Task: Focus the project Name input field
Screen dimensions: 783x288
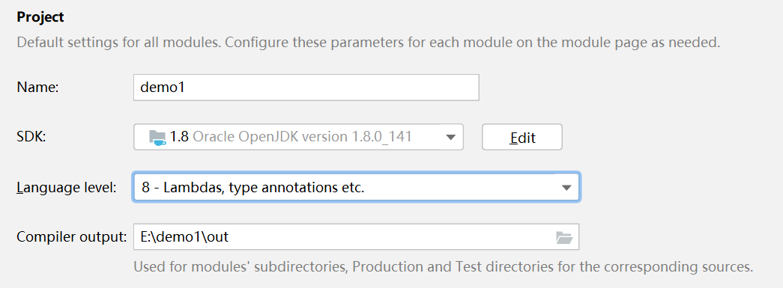Action: [x=306, y=88]
